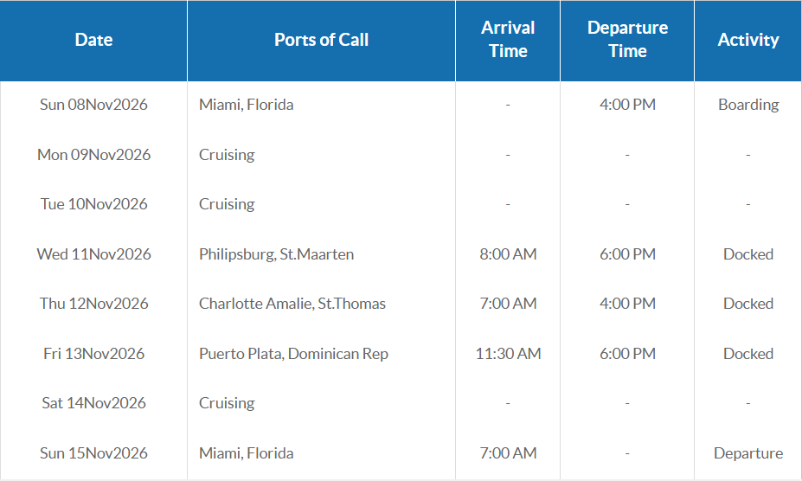Select the Sun 15Nov2026 date cell
This screenshot has height=481, width=802.
pos(93,453)
